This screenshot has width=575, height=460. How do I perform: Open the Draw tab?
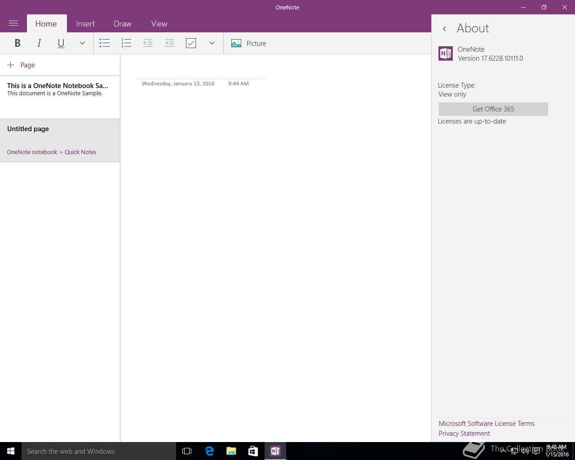pyautogui.click(x=123, y=24)
